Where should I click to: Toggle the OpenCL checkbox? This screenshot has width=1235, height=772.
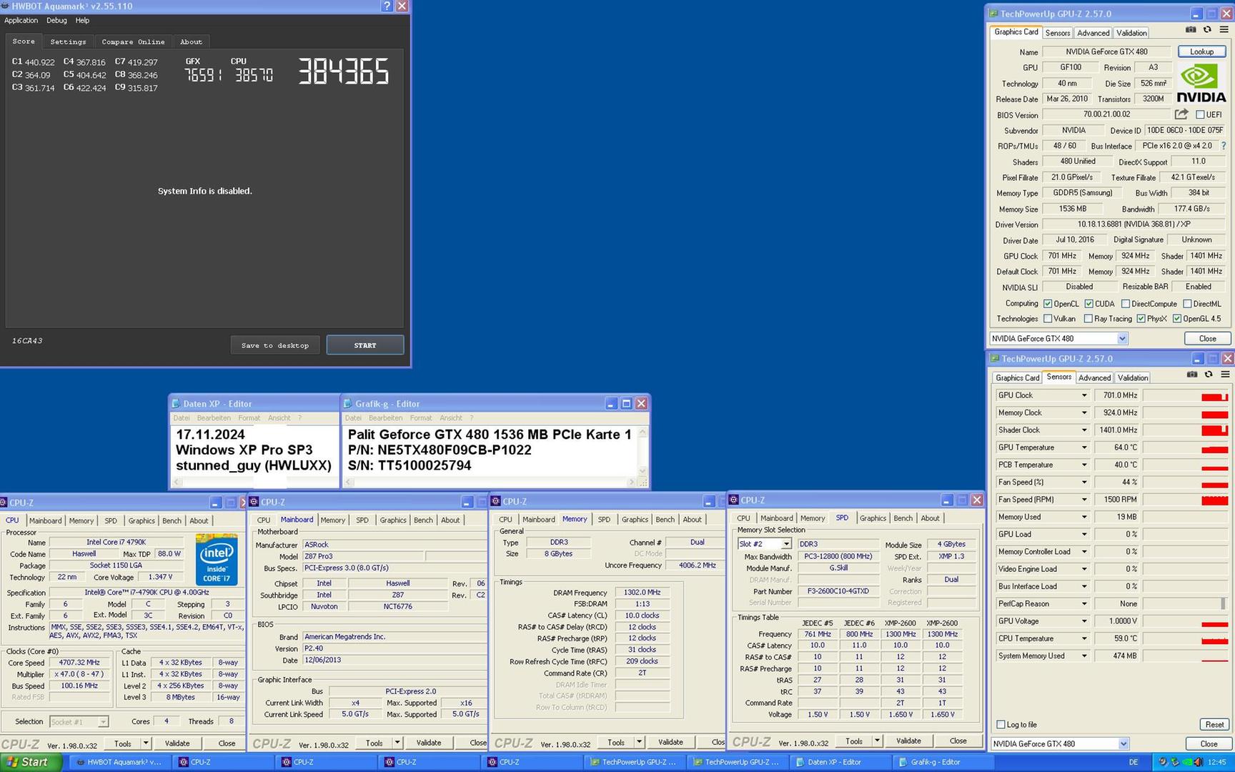[1048, 304]
